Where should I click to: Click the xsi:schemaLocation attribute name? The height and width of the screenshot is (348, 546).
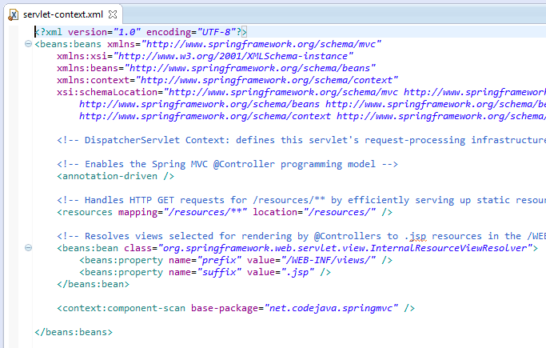(x=107, y=92)
